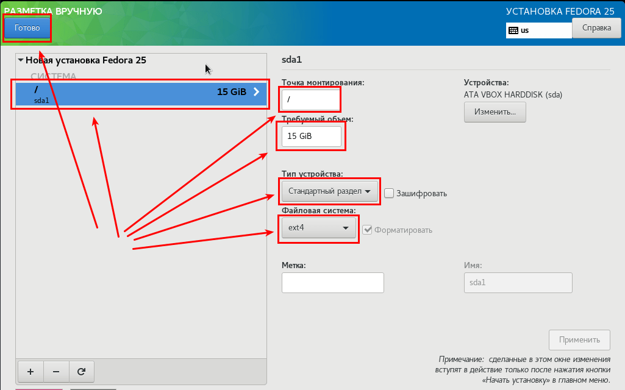Remove the selected partition with minus icon
The image size is (625, 390).
(x=56, y=372)
